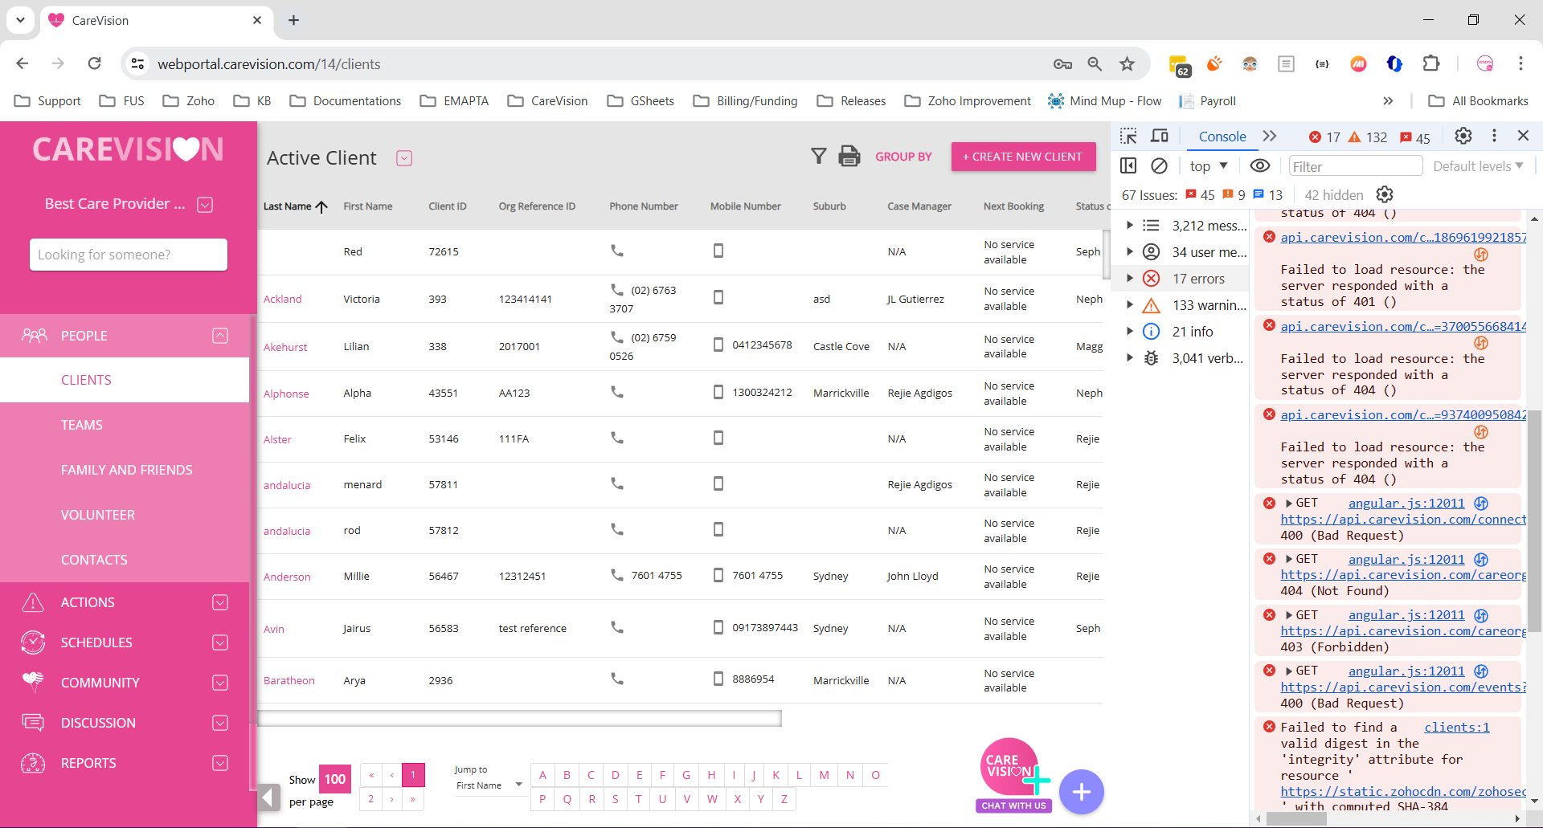Click the console Filter field

click(1355, 166)
